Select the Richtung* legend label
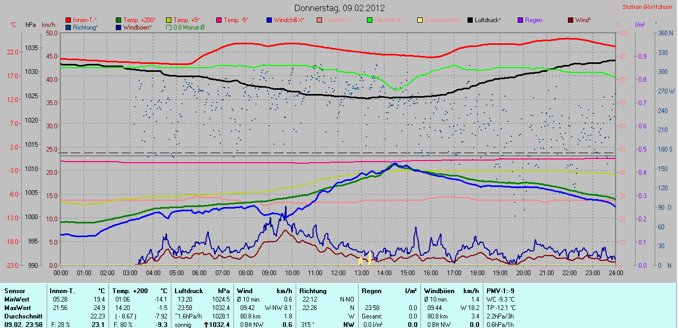The height and width of the screenshot is (328, 679). [86, 27]
